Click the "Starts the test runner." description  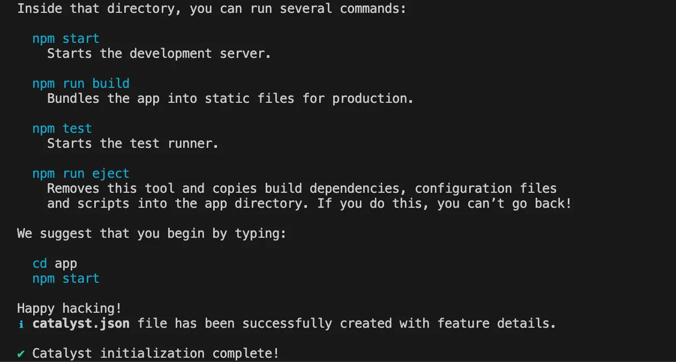[133, 144]
